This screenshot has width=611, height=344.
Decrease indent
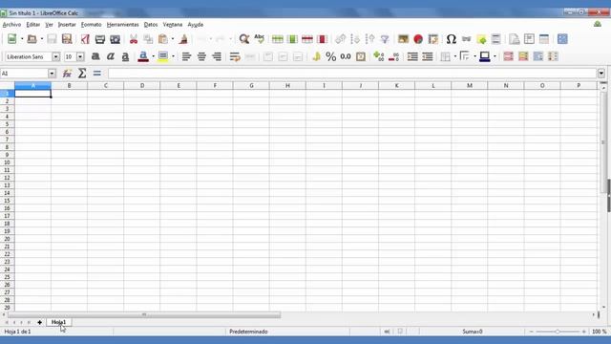click(x=428, y=57)
